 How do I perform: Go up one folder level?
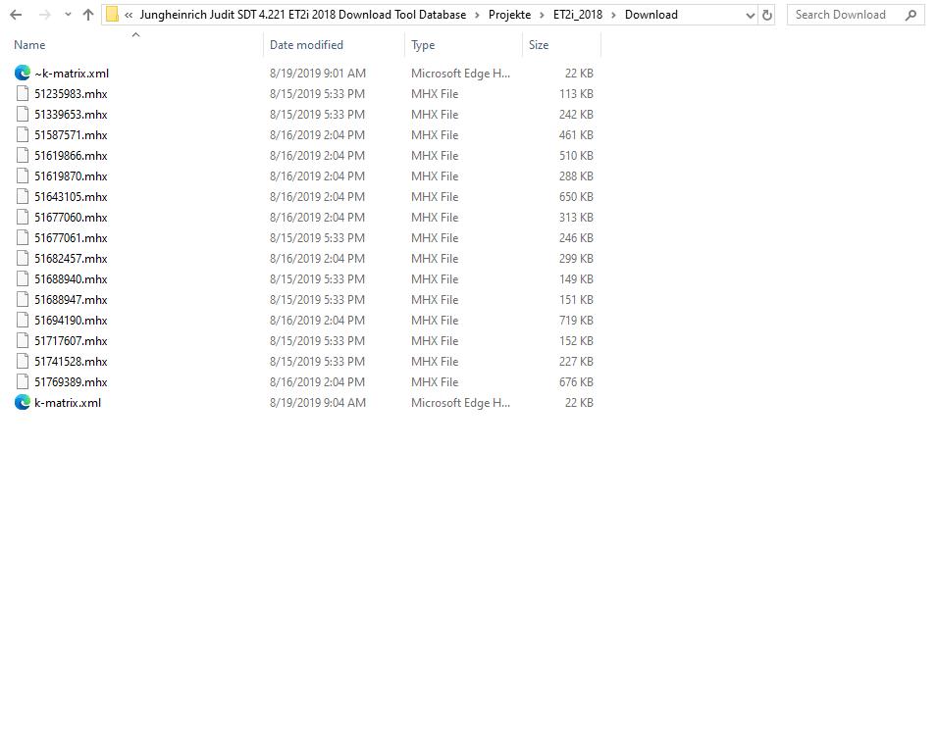88,15
